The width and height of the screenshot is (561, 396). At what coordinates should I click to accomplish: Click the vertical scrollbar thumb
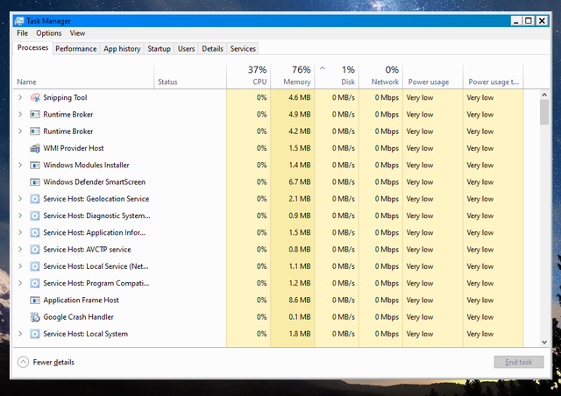(544, 112)
